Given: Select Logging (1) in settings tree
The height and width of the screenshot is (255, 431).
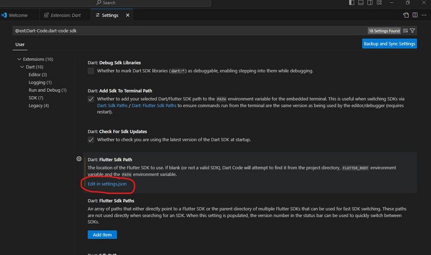Looking at the screenshot, I should (x=40, y=82).
